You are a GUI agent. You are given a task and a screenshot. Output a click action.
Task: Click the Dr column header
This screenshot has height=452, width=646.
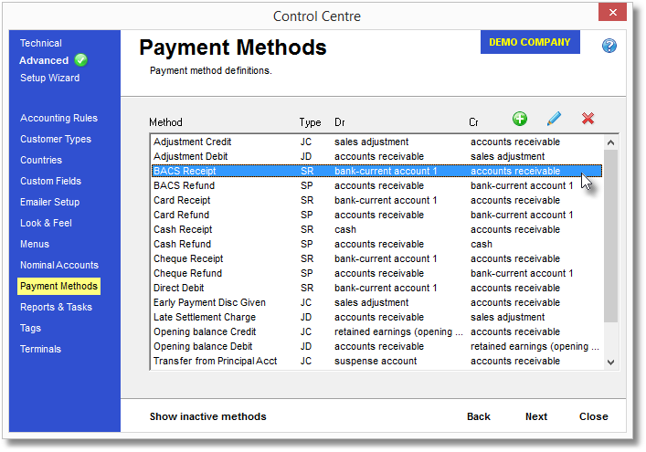[340, 122]
